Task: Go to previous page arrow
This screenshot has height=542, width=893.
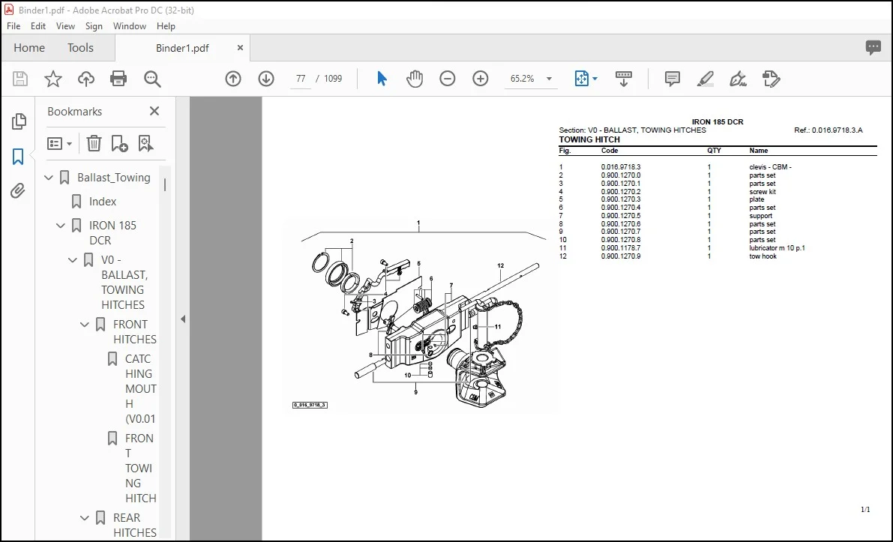Action: pyautogui.click(x=233, y=79)
